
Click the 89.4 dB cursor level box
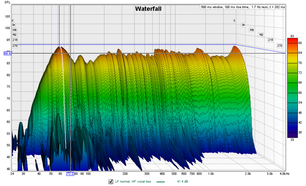coord(7,53)
